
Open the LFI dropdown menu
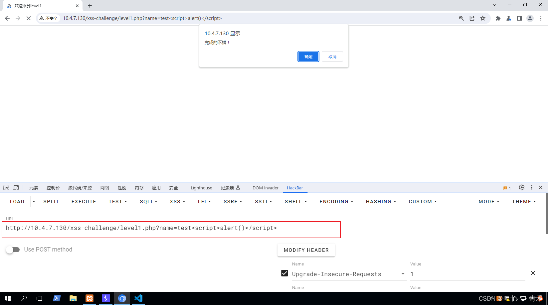click(x=204, y=202)
